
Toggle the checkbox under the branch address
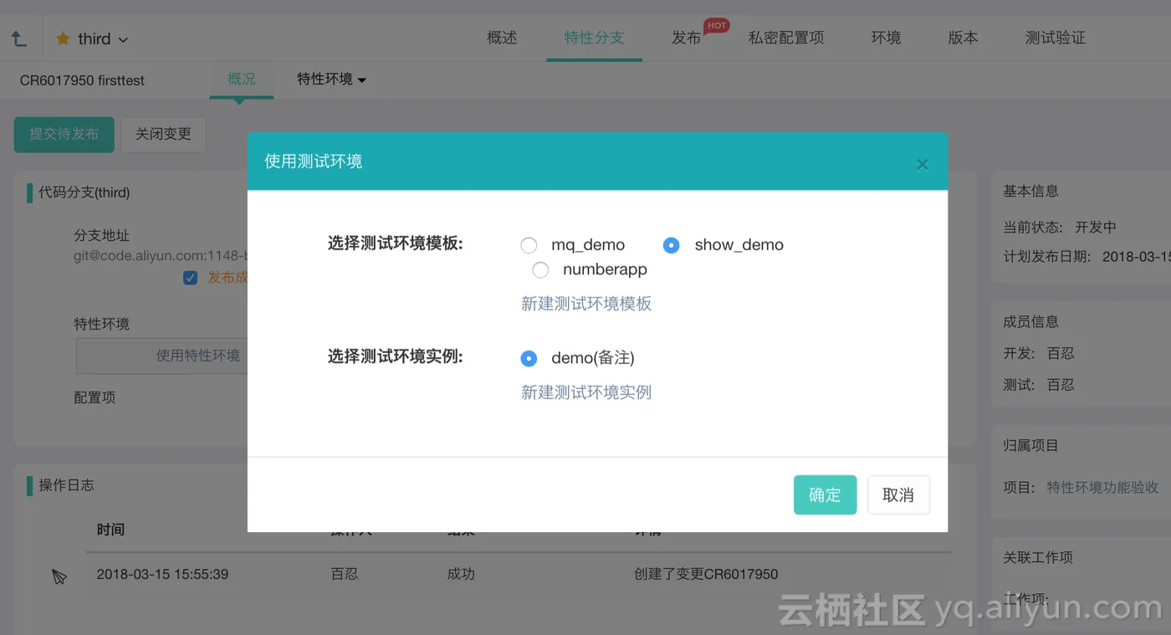coord(191,278)
